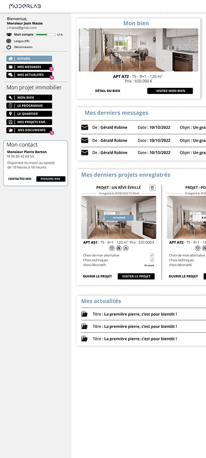Viewport: 206px width, 458px height.
Task: Click the save disk icon under APT A51
Action: pyautogui.click(x=119, y=248)
